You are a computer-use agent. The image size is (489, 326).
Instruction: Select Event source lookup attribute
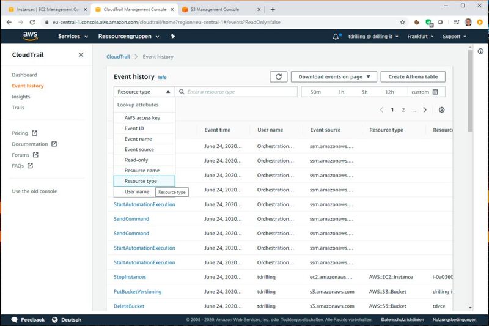(139, 149)
